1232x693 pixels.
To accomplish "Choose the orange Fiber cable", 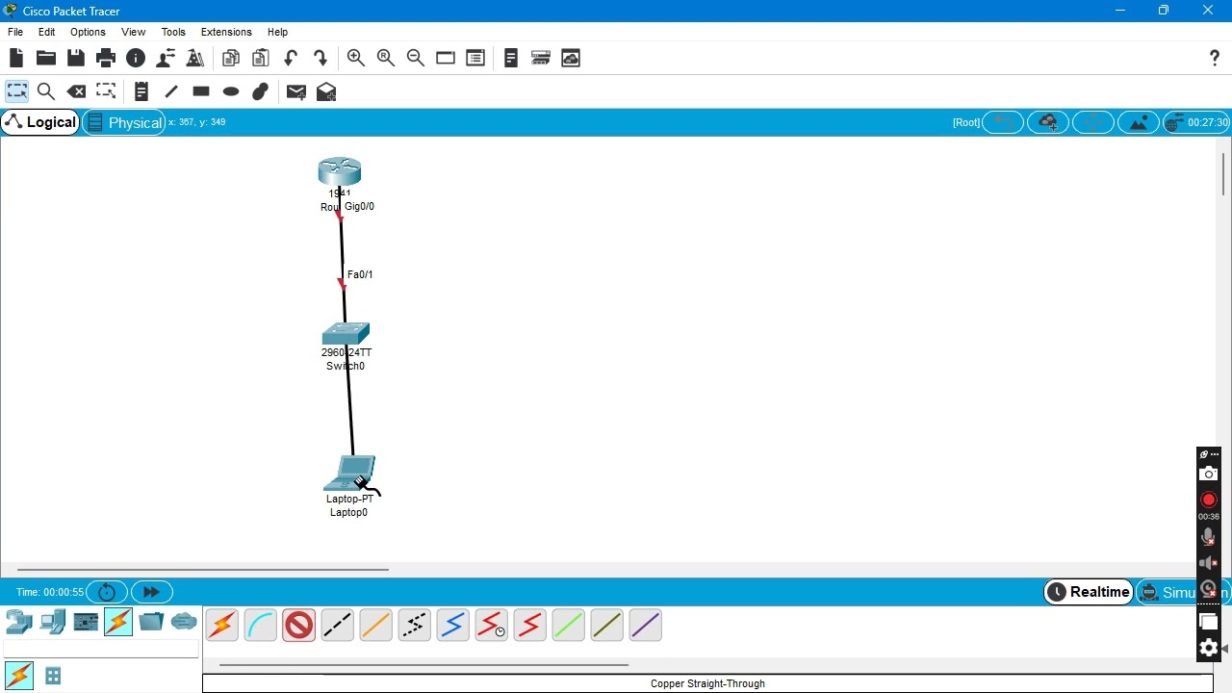I will click(x=375, y=626).
